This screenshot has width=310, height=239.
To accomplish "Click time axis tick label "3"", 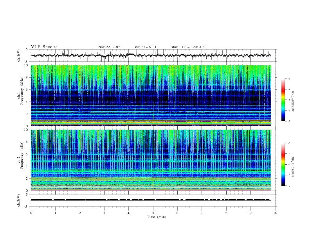I will click(x=104, y=213).
